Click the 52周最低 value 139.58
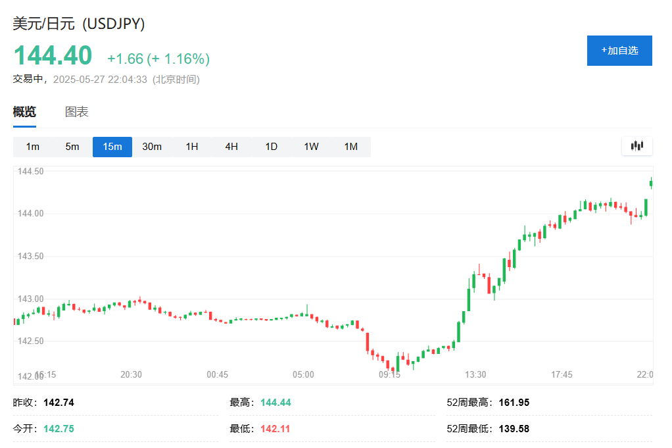 tap(514, 429)
